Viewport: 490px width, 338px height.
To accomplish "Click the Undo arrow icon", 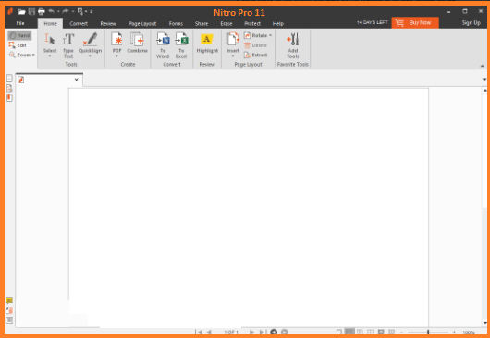I will click(51, 12).
